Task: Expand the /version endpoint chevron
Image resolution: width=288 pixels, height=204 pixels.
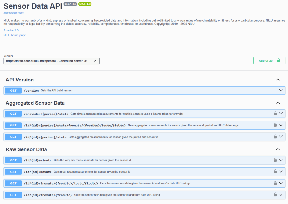Action: point(281,90)
